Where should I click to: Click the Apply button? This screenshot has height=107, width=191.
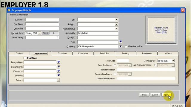click(167, 95)
